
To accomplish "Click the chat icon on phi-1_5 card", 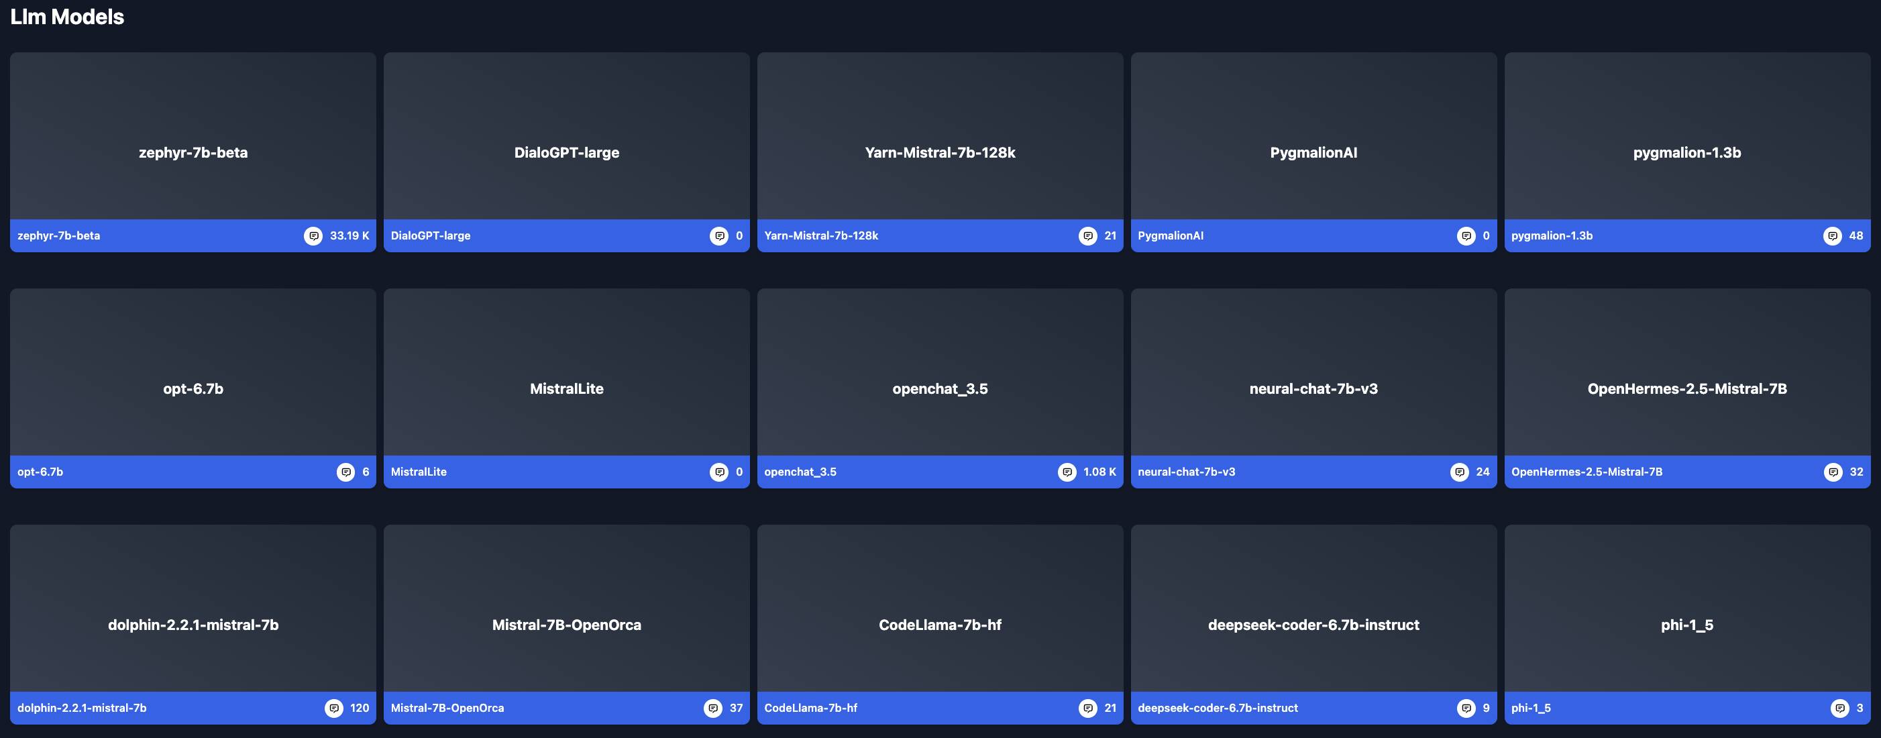I will tap(1840, 708).
